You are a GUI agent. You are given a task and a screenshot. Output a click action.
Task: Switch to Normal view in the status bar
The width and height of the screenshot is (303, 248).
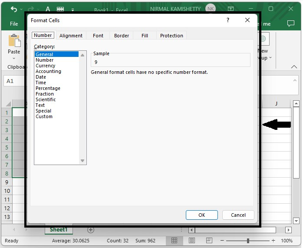click(174, 241)
